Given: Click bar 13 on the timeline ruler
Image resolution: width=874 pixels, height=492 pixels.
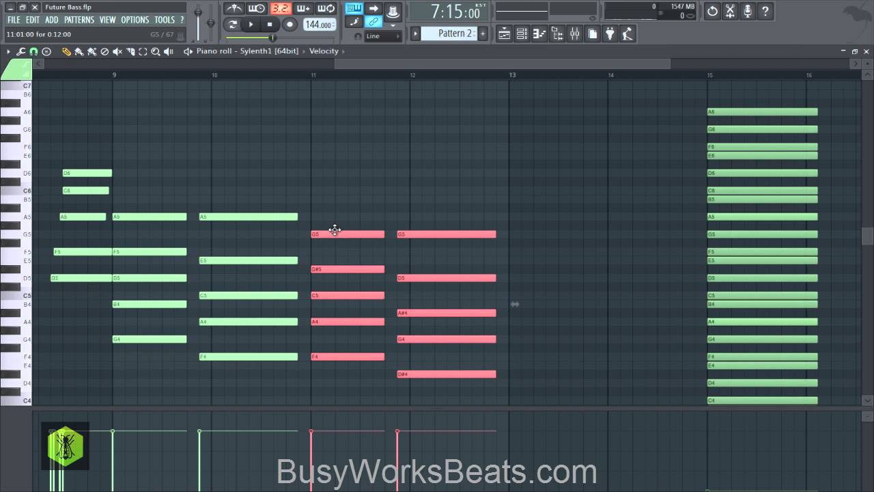Looking at the screenshot, I should pos(512,74).
